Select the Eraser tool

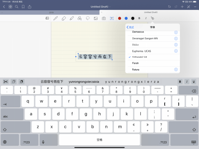(64, 18)
